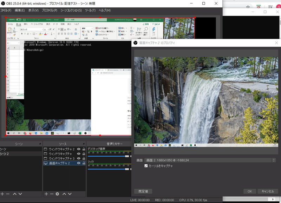Hide the 画面キャプチャ 2 source
The width and height of the screenshot is (281, 203).
coord(79,163)
